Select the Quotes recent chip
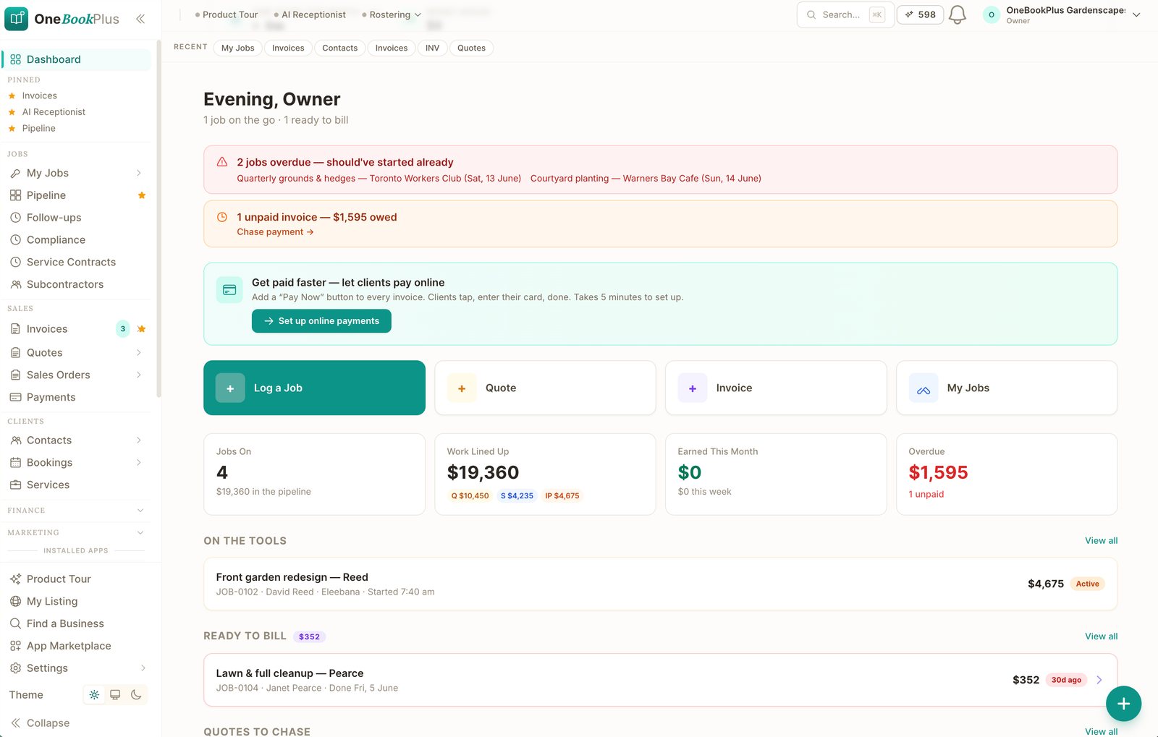 pyautogui.click(x=471, y=48)
